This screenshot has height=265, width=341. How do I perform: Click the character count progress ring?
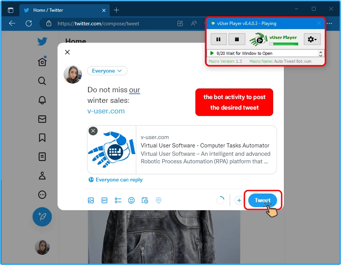pyautogui.click(x=220, y=200)
